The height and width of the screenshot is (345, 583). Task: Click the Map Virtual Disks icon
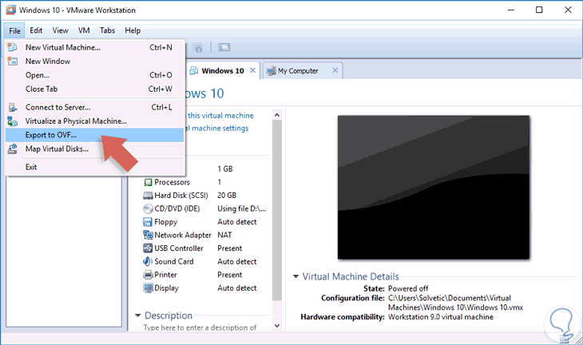click(12, 149)
